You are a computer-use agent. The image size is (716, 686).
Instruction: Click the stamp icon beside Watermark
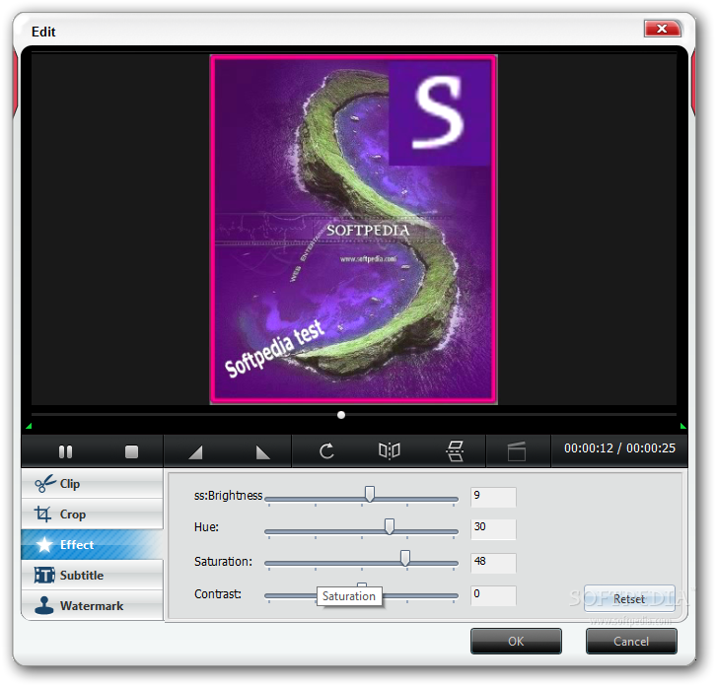coord(44,605)
